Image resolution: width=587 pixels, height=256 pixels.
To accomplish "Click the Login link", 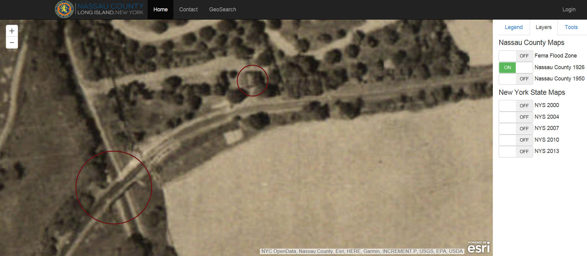I will point(569,9).
